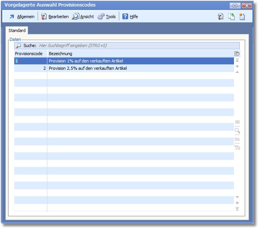The width and height of the screenshot is (259, 229).
Task: Click the Hilfe help menu
Action: coord(130,17)
